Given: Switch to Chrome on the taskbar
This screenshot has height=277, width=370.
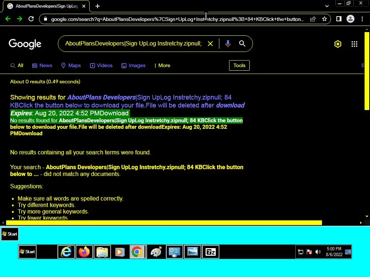Looking at the screenshot, I should point(138,252).
